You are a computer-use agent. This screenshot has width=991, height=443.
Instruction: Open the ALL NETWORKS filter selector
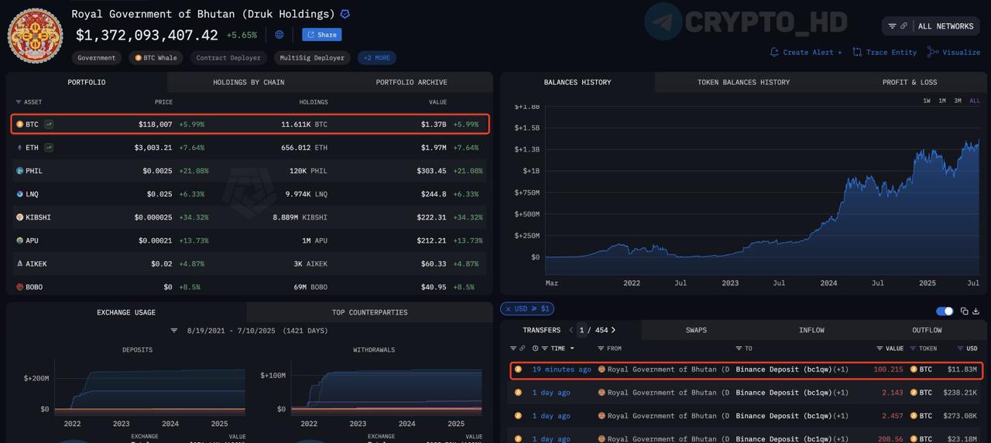[931, 26]
